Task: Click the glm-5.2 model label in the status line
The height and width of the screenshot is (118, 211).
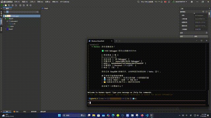Action: tap(94, 99)
